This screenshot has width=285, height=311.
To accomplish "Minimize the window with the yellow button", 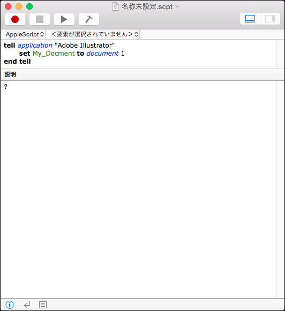I will coord(19,6).
